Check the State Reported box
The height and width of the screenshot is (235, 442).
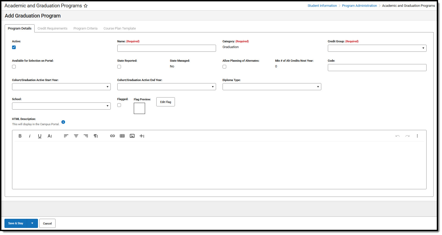[119, 67]
